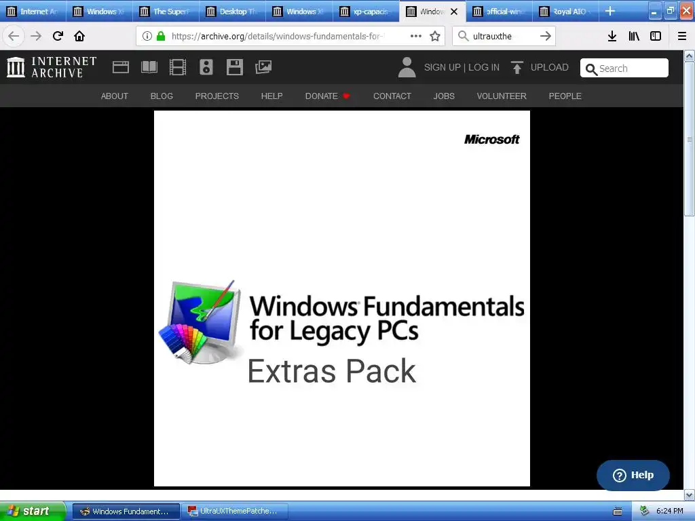Screen dimensions: 695x521
Task: Switch to the official-win tab
Action: click(x=499, y=11)
